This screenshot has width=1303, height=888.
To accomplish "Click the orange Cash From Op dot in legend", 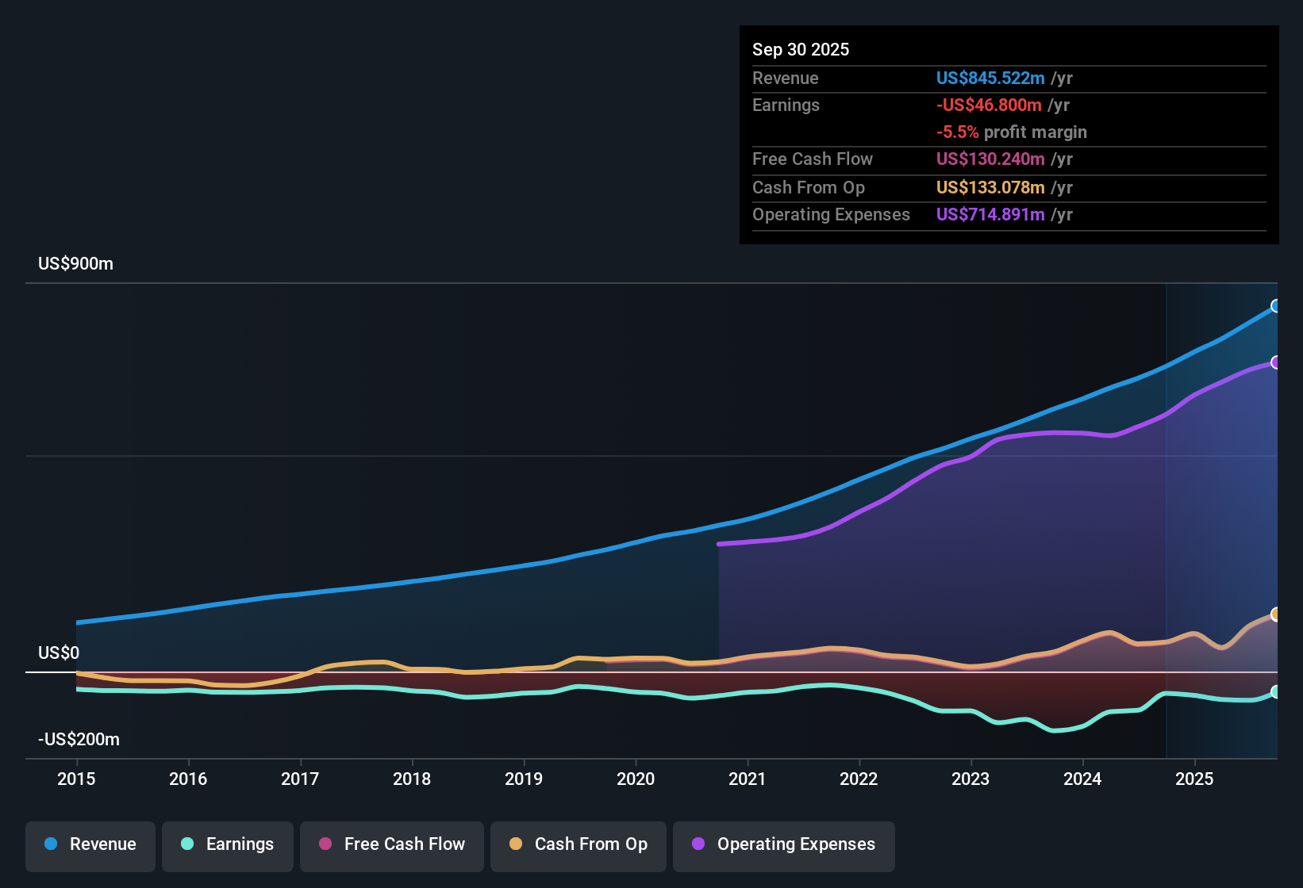I will point(516,844).
